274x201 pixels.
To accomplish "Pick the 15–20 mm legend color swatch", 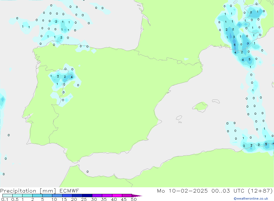I will 67,196.
